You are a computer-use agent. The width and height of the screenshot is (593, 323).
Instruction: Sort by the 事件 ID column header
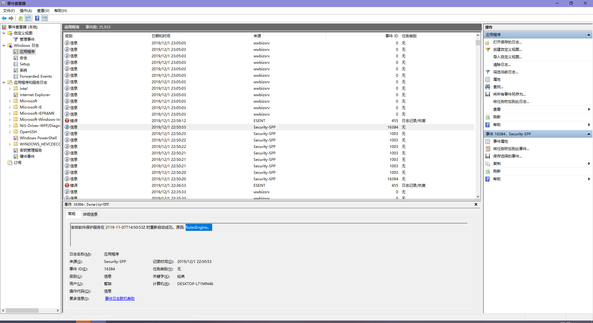363,36
